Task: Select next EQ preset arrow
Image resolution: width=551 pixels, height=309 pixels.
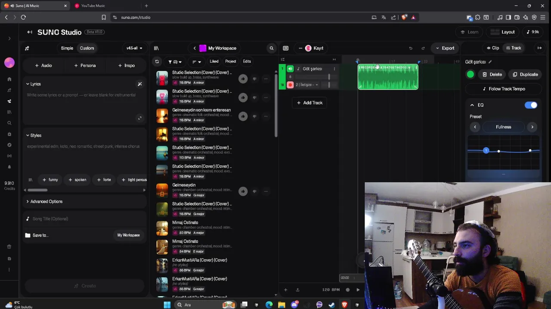Action: click(x=532, y=127)
